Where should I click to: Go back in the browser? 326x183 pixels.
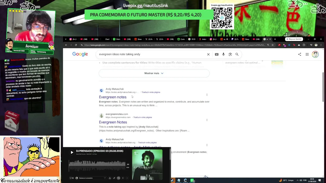[x=66, y=45]
